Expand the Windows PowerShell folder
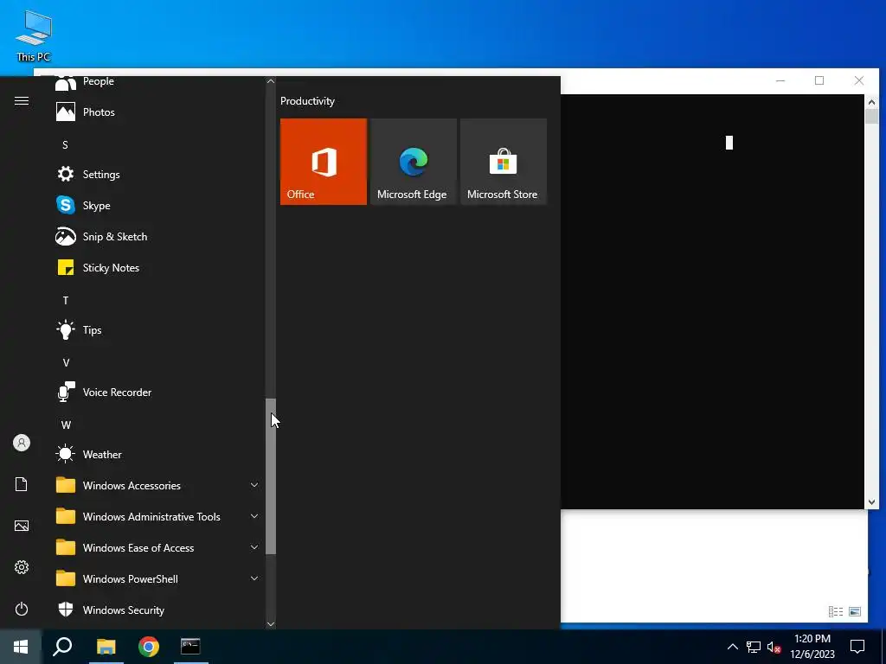This screenshot has width=886, height=664. pos(156,578)
